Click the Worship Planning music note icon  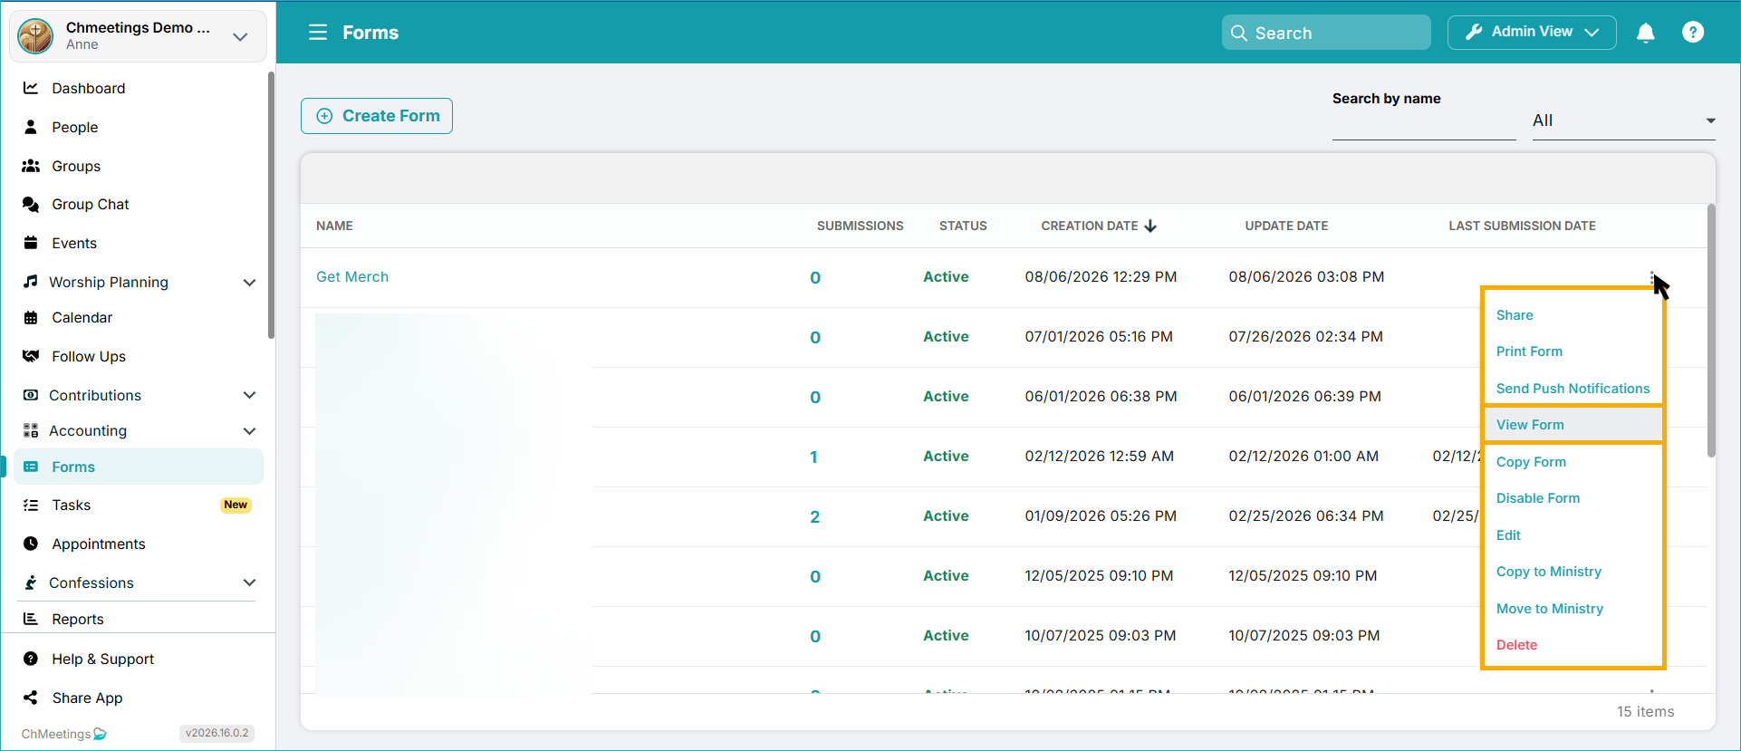click(31, 282)
